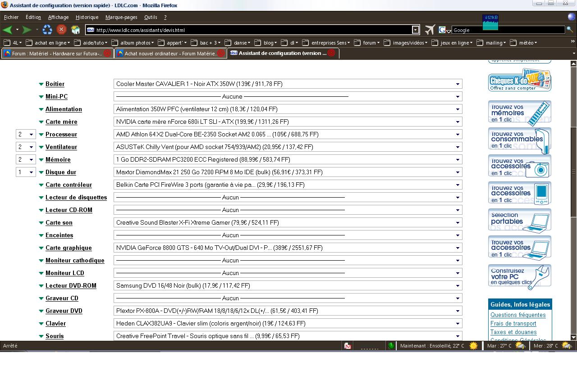The height and width of the screenshot is (366, 577).
Task: Click the sunny weather icon for Maintenant
Action: pyautogui.click(x=473, y=346)
